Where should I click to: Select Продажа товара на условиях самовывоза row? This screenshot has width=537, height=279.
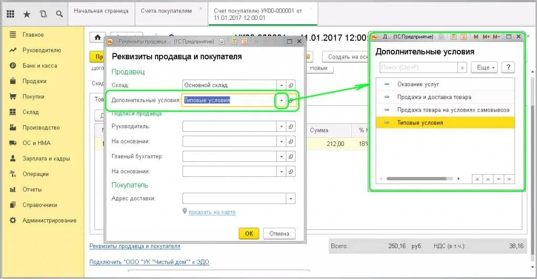pyautogui.click(x=445, y=110)
